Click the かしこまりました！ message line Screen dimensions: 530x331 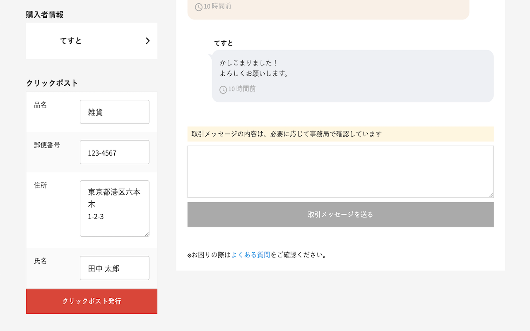tap(249, 63)
